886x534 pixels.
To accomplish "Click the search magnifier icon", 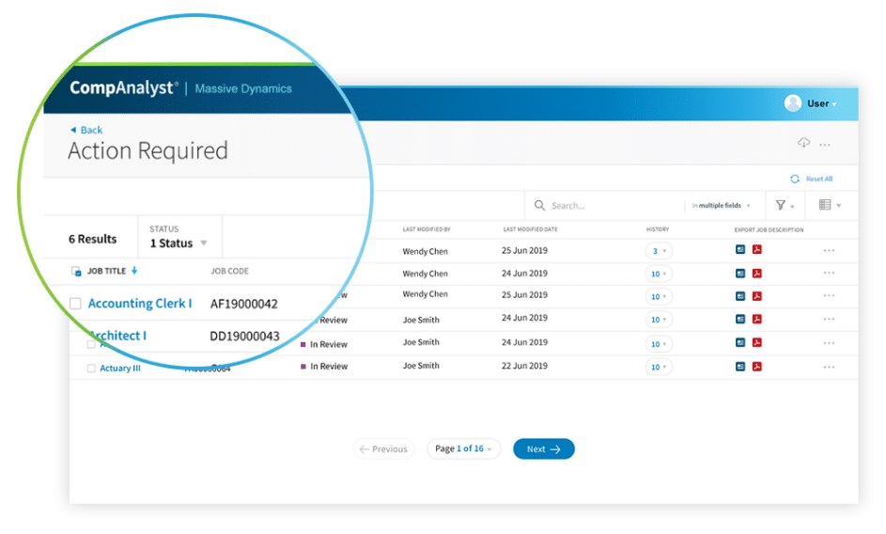I will tap(539, 205).
